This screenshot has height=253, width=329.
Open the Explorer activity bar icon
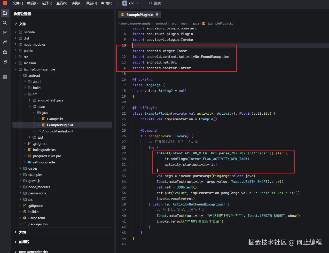pyautogui.click(x=5, y=13)
